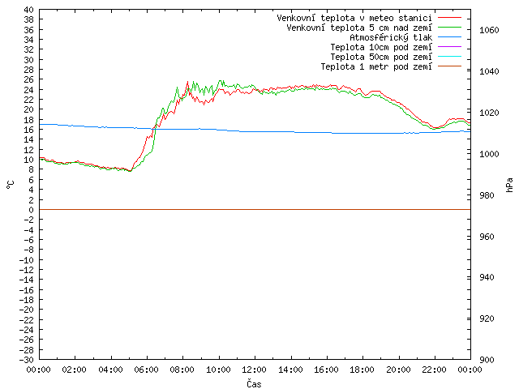Click the blue pressure legend line sample
The height and width of the screenshot is (389, 519).
pyautogui.click(x=449, y=37)
